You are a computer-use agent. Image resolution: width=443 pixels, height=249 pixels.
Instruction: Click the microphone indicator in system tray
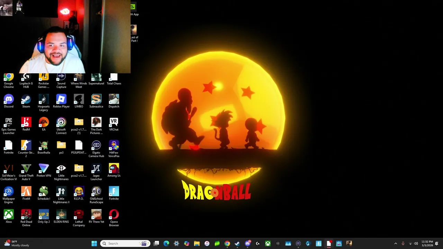pos(403,243)
